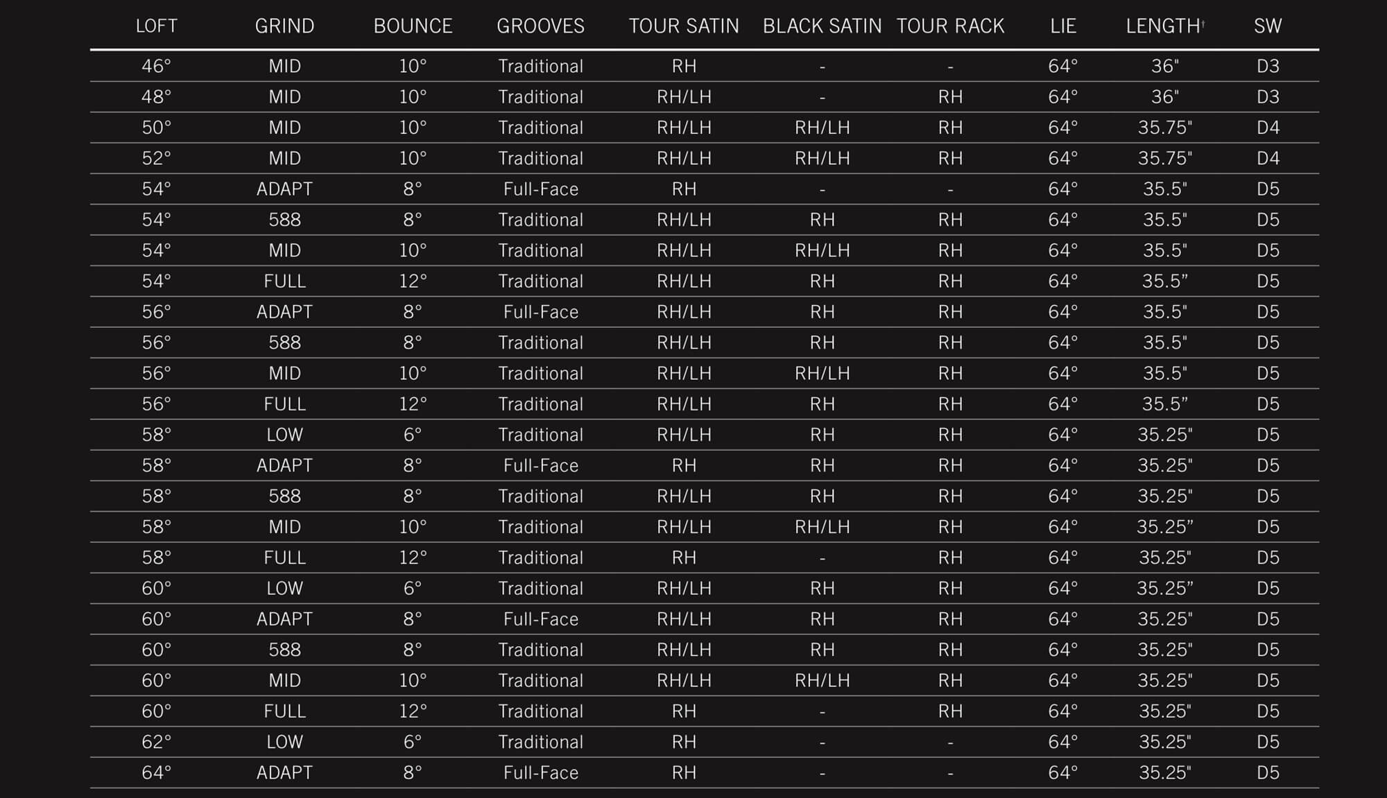Click the LIE column header
Screen dimensions: 1387x798
[x=1063, y=26]
